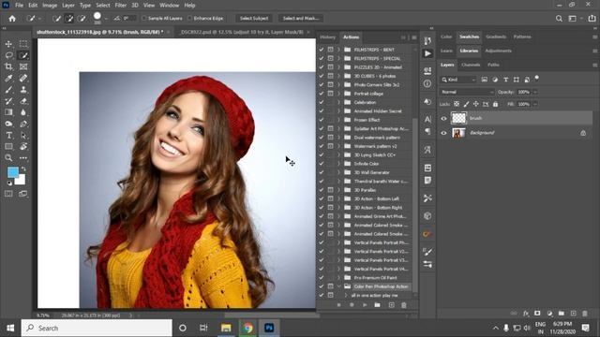Switch to the Adjustments tab
The height and width of the screenshot is (337, 600).
pos(498,51)
